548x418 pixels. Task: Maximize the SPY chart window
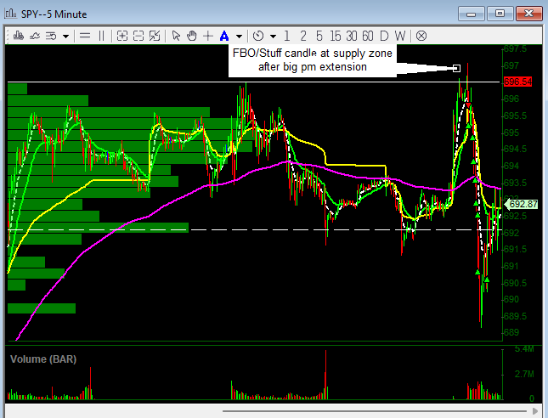click(500, 14)
